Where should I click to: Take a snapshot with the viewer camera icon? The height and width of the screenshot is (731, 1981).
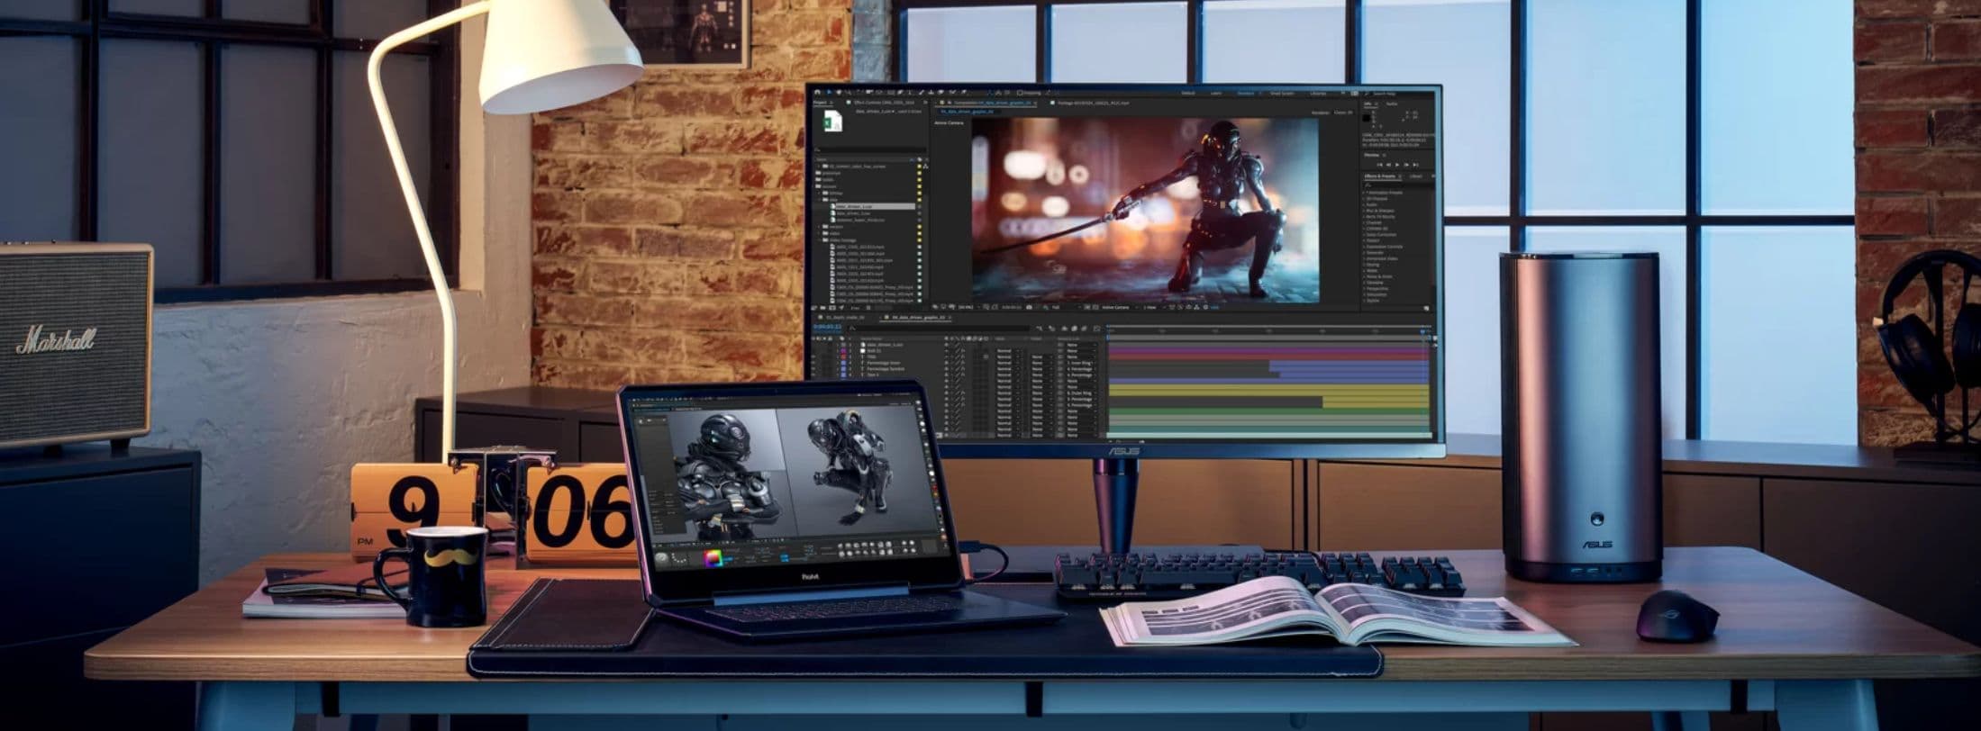[x=1029, y=307]
